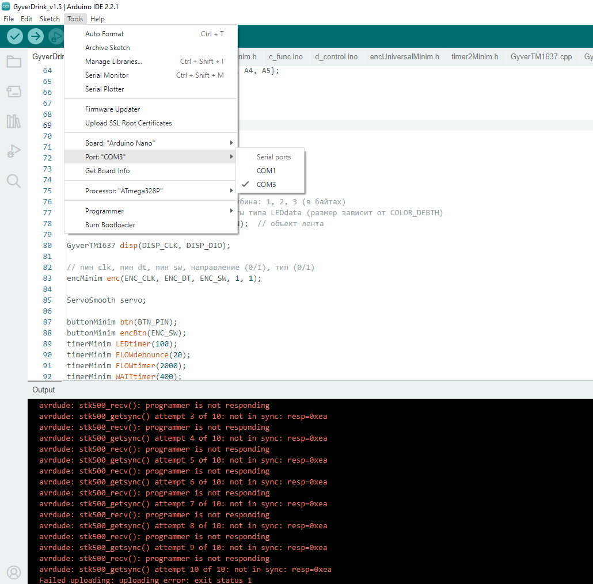
Task: Click the Upload arrow icon
Action: pyautogui.click(x=36, y=36)
